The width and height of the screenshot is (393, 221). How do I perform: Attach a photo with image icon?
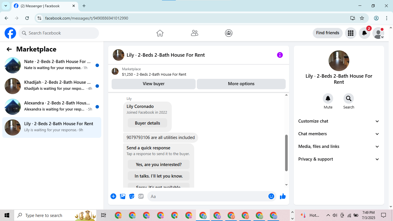click(123, 196)
